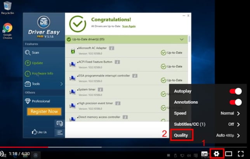Open info for Direct memory access controller
This screenshot has height=159, width=250.
click(x=125, y=117)
